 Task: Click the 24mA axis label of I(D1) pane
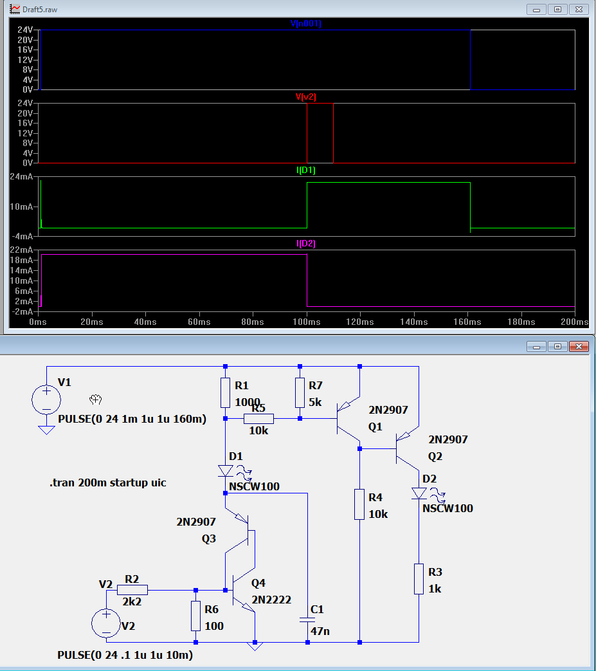pos(21,176)
